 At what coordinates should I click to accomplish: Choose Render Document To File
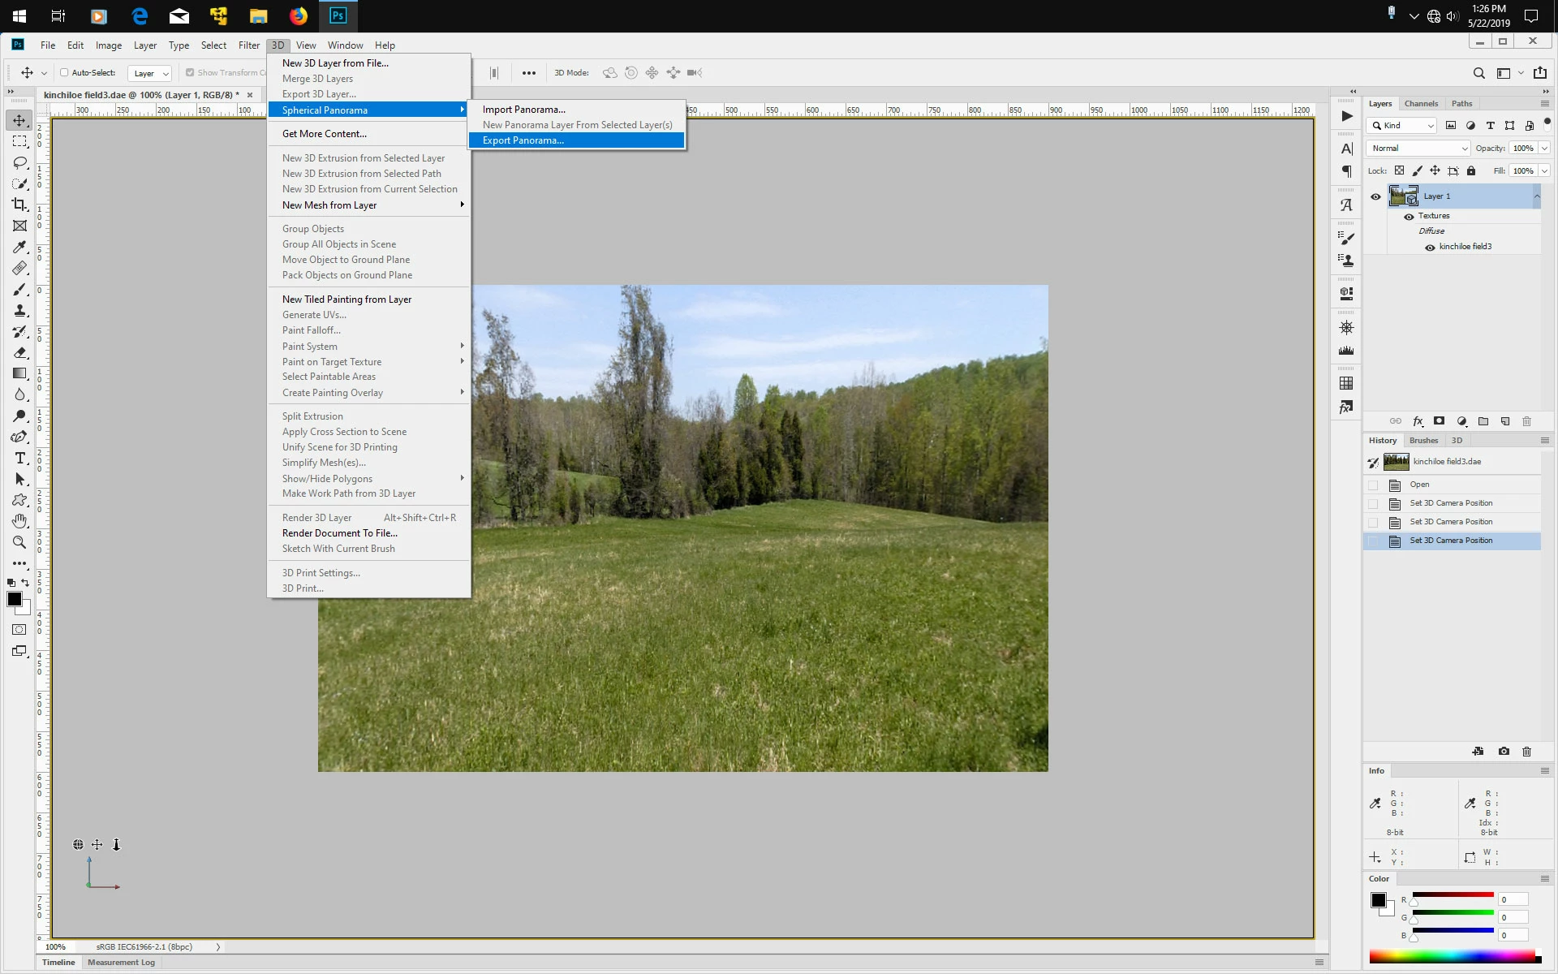339,533
